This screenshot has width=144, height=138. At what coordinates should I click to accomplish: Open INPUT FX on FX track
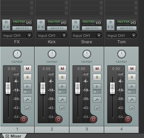[x=22, y=28]
